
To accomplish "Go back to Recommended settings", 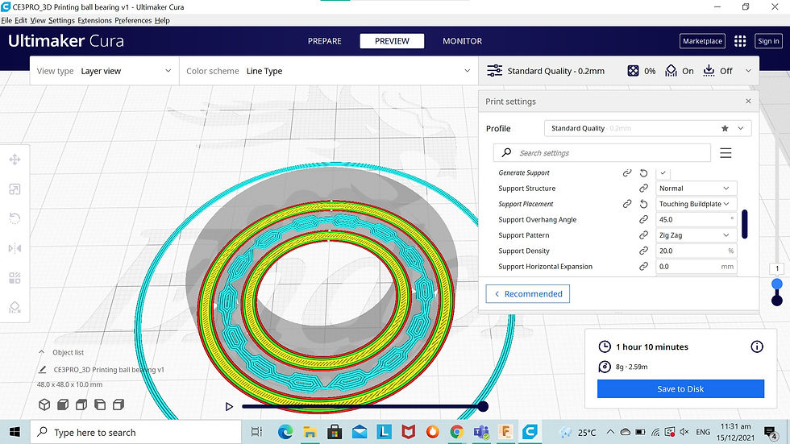I will [527, 294].
